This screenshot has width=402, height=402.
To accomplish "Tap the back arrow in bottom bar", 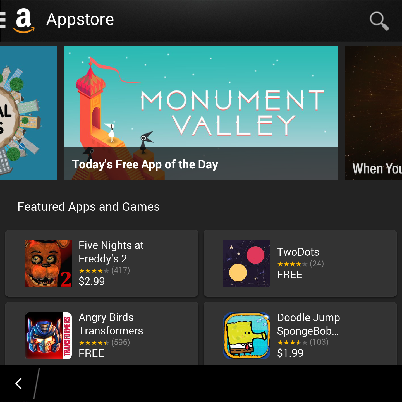I will point(18,384).
